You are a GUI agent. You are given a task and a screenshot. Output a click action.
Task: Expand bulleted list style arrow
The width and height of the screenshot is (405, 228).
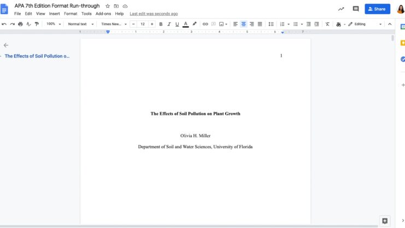(x=302, y=24)
